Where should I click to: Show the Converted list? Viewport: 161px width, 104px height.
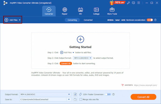click(x=88, y=20)
